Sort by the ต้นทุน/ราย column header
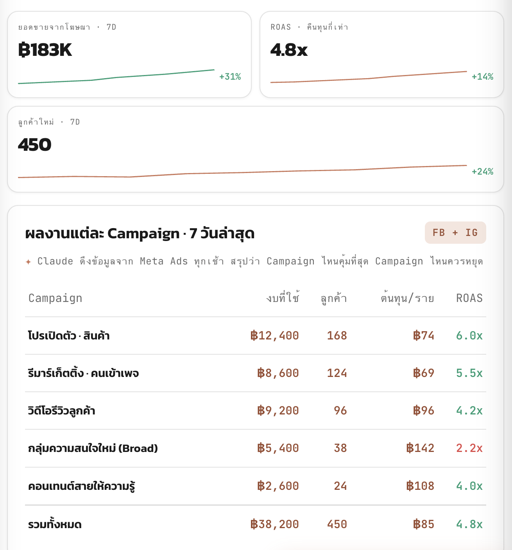512x550 pixels. point(407,298)
